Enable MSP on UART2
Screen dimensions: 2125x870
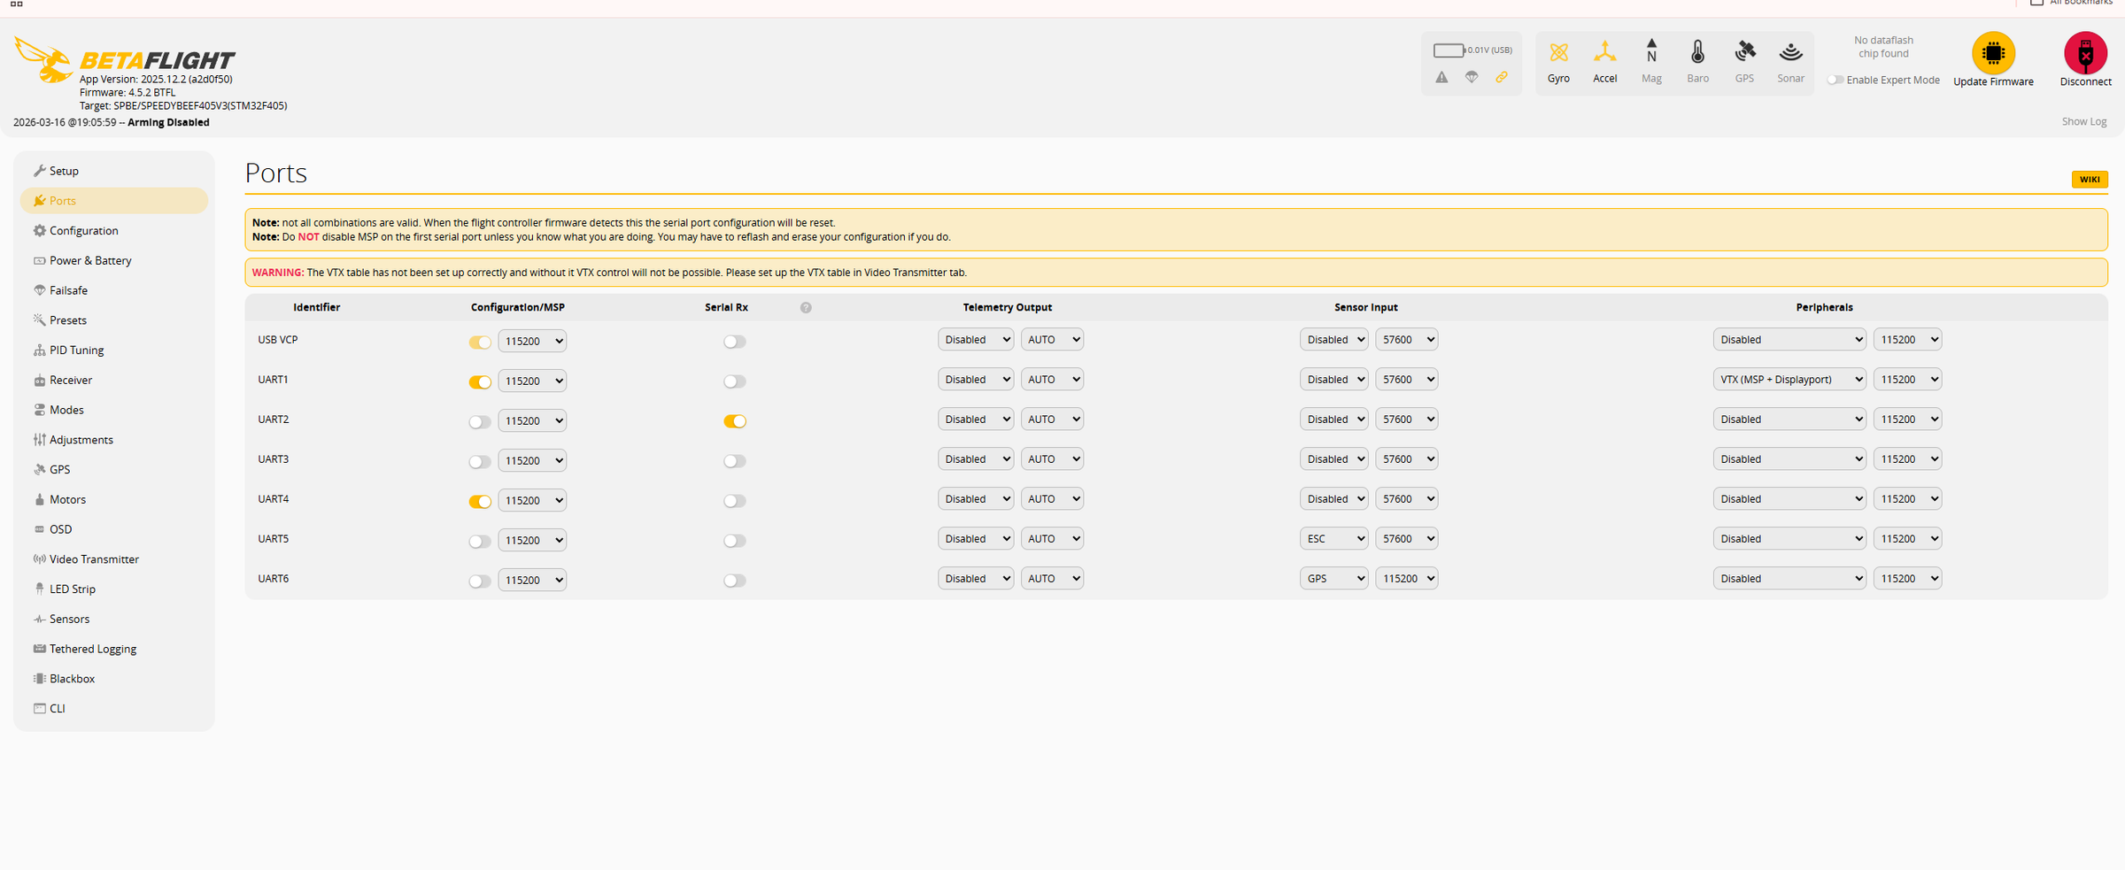(480, 422)
